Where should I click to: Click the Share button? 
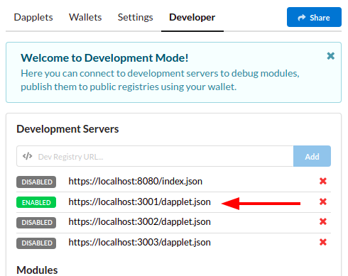pyautogui.click(x=314, y=17)
